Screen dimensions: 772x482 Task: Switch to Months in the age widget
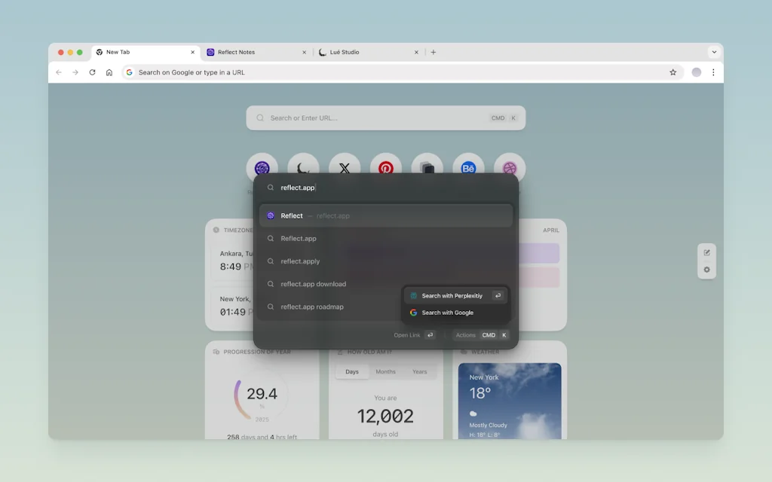pyautogui.click(x=386, y=371)
